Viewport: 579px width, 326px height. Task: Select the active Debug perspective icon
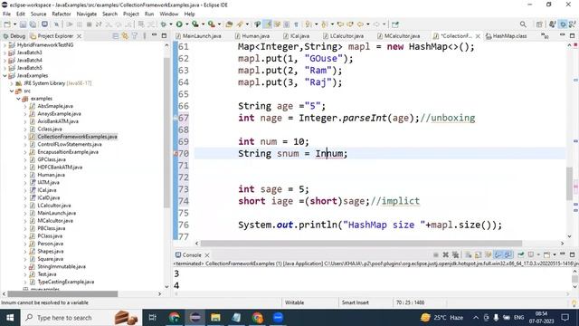pos(563,24)
